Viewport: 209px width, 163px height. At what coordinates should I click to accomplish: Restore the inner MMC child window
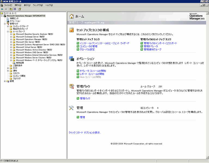click(204, 5)
